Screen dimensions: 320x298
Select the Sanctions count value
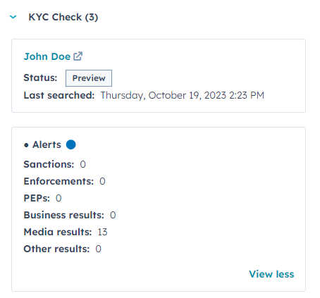tap(83, 164)
